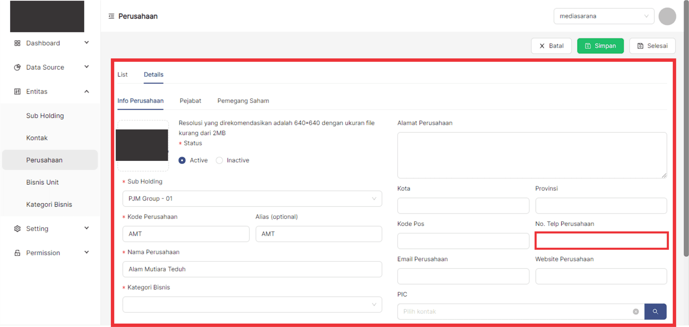The width and height of the screenshot is (689, 327).
Task: Click the Setting gear icon in sidebar
Action: [x=17, y=228]
